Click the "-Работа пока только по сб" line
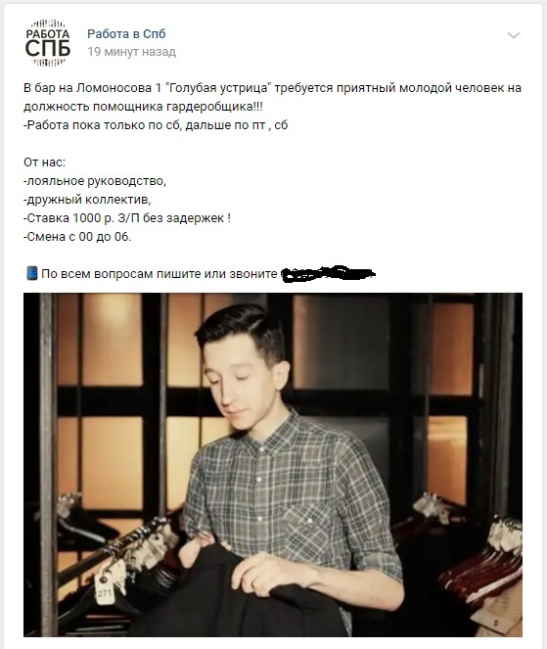Image resolution: width=547 pixels, height=649 pixels. (x=156, y=125)
